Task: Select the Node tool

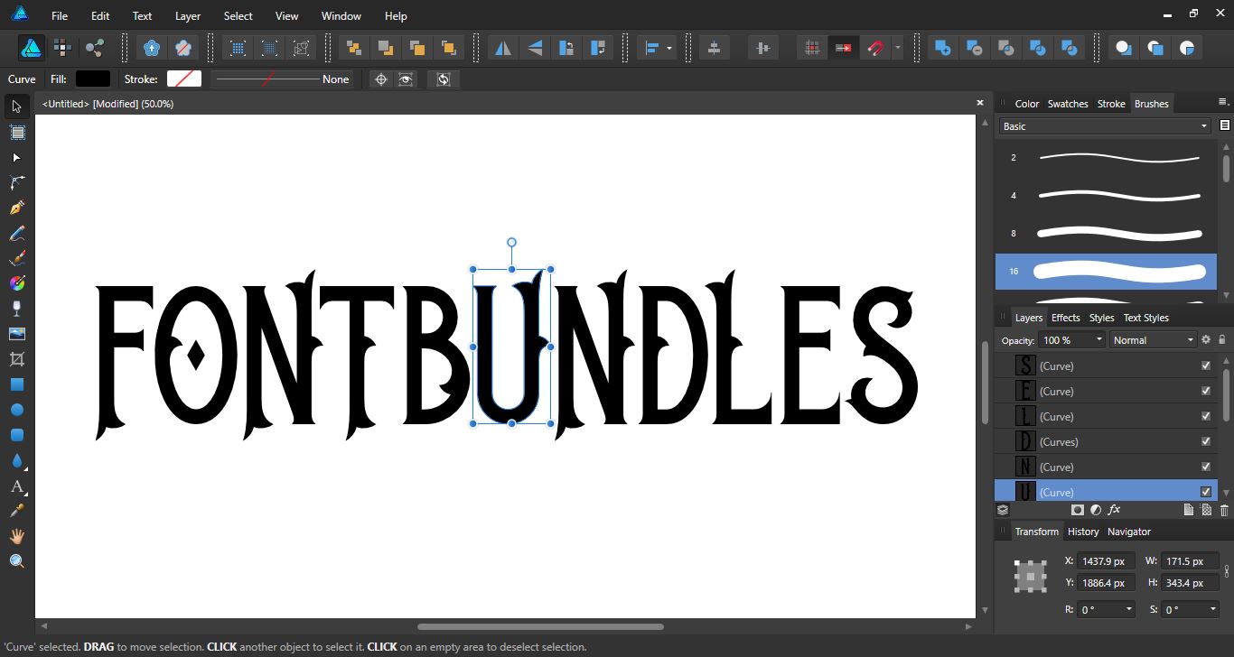Action: pyautogui.click(x=16, y=157)
